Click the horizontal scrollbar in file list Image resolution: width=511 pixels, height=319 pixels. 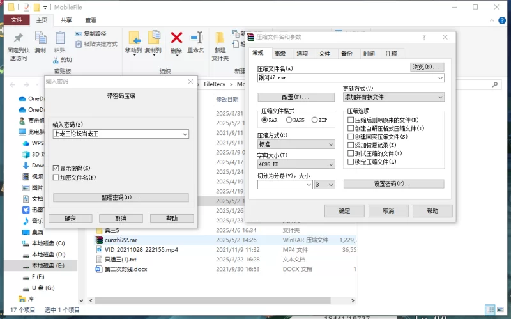(213, 300)
